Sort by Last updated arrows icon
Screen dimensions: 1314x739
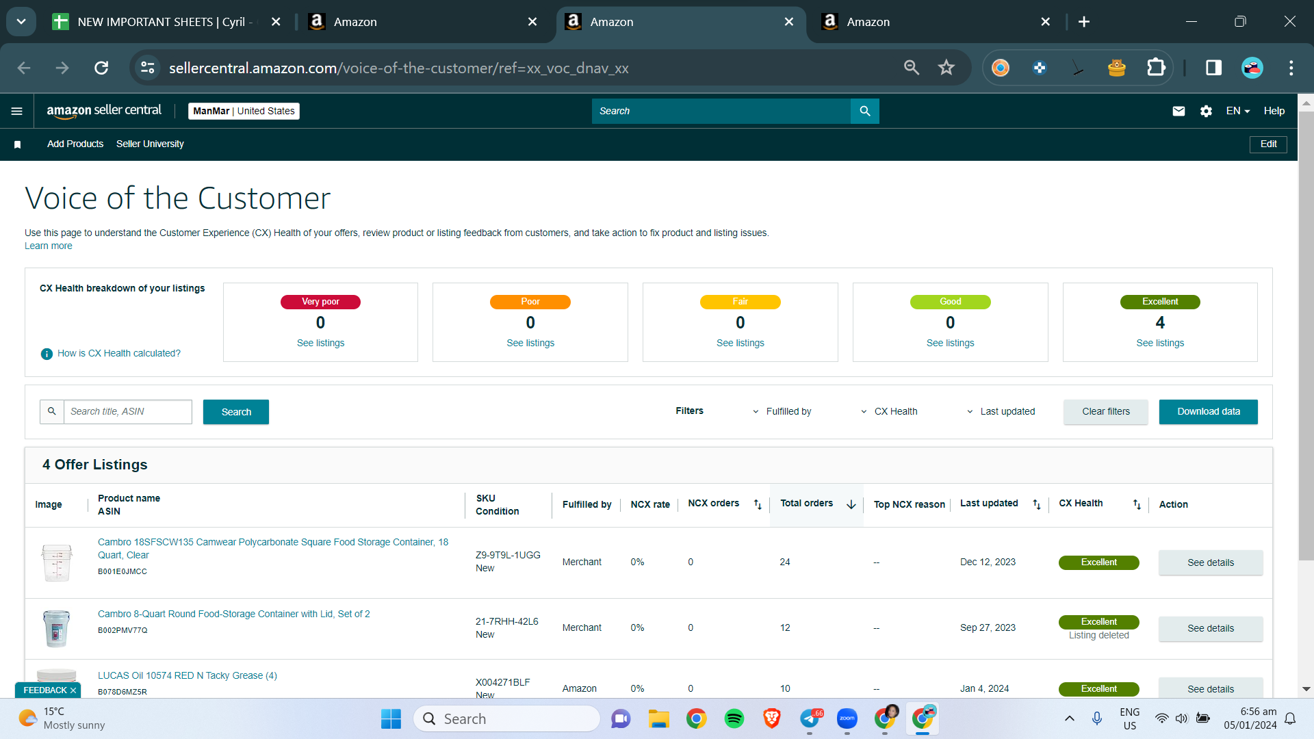(1037, 504)
